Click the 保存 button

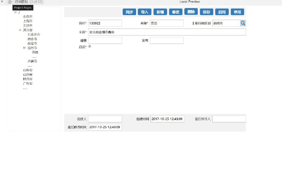click(x=207, y=12)
